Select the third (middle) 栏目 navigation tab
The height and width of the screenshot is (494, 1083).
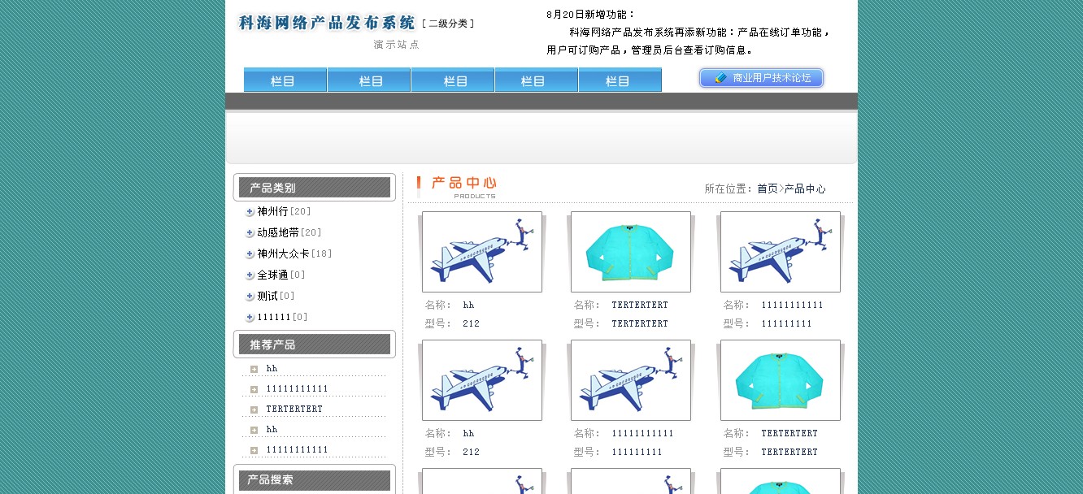pos(453,80)
